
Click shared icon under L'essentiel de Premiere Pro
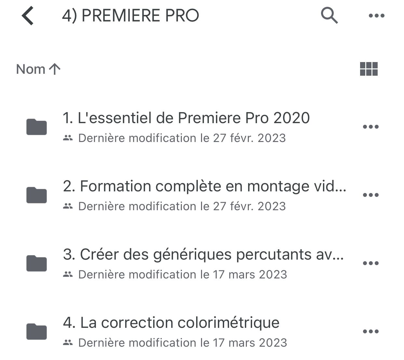click(x=68, y=138)
